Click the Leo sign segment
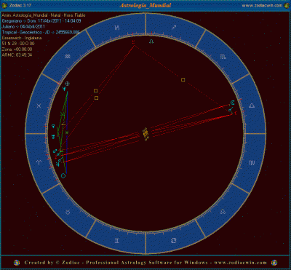This screenshot has width=291, height=270. tap(223, 212)
